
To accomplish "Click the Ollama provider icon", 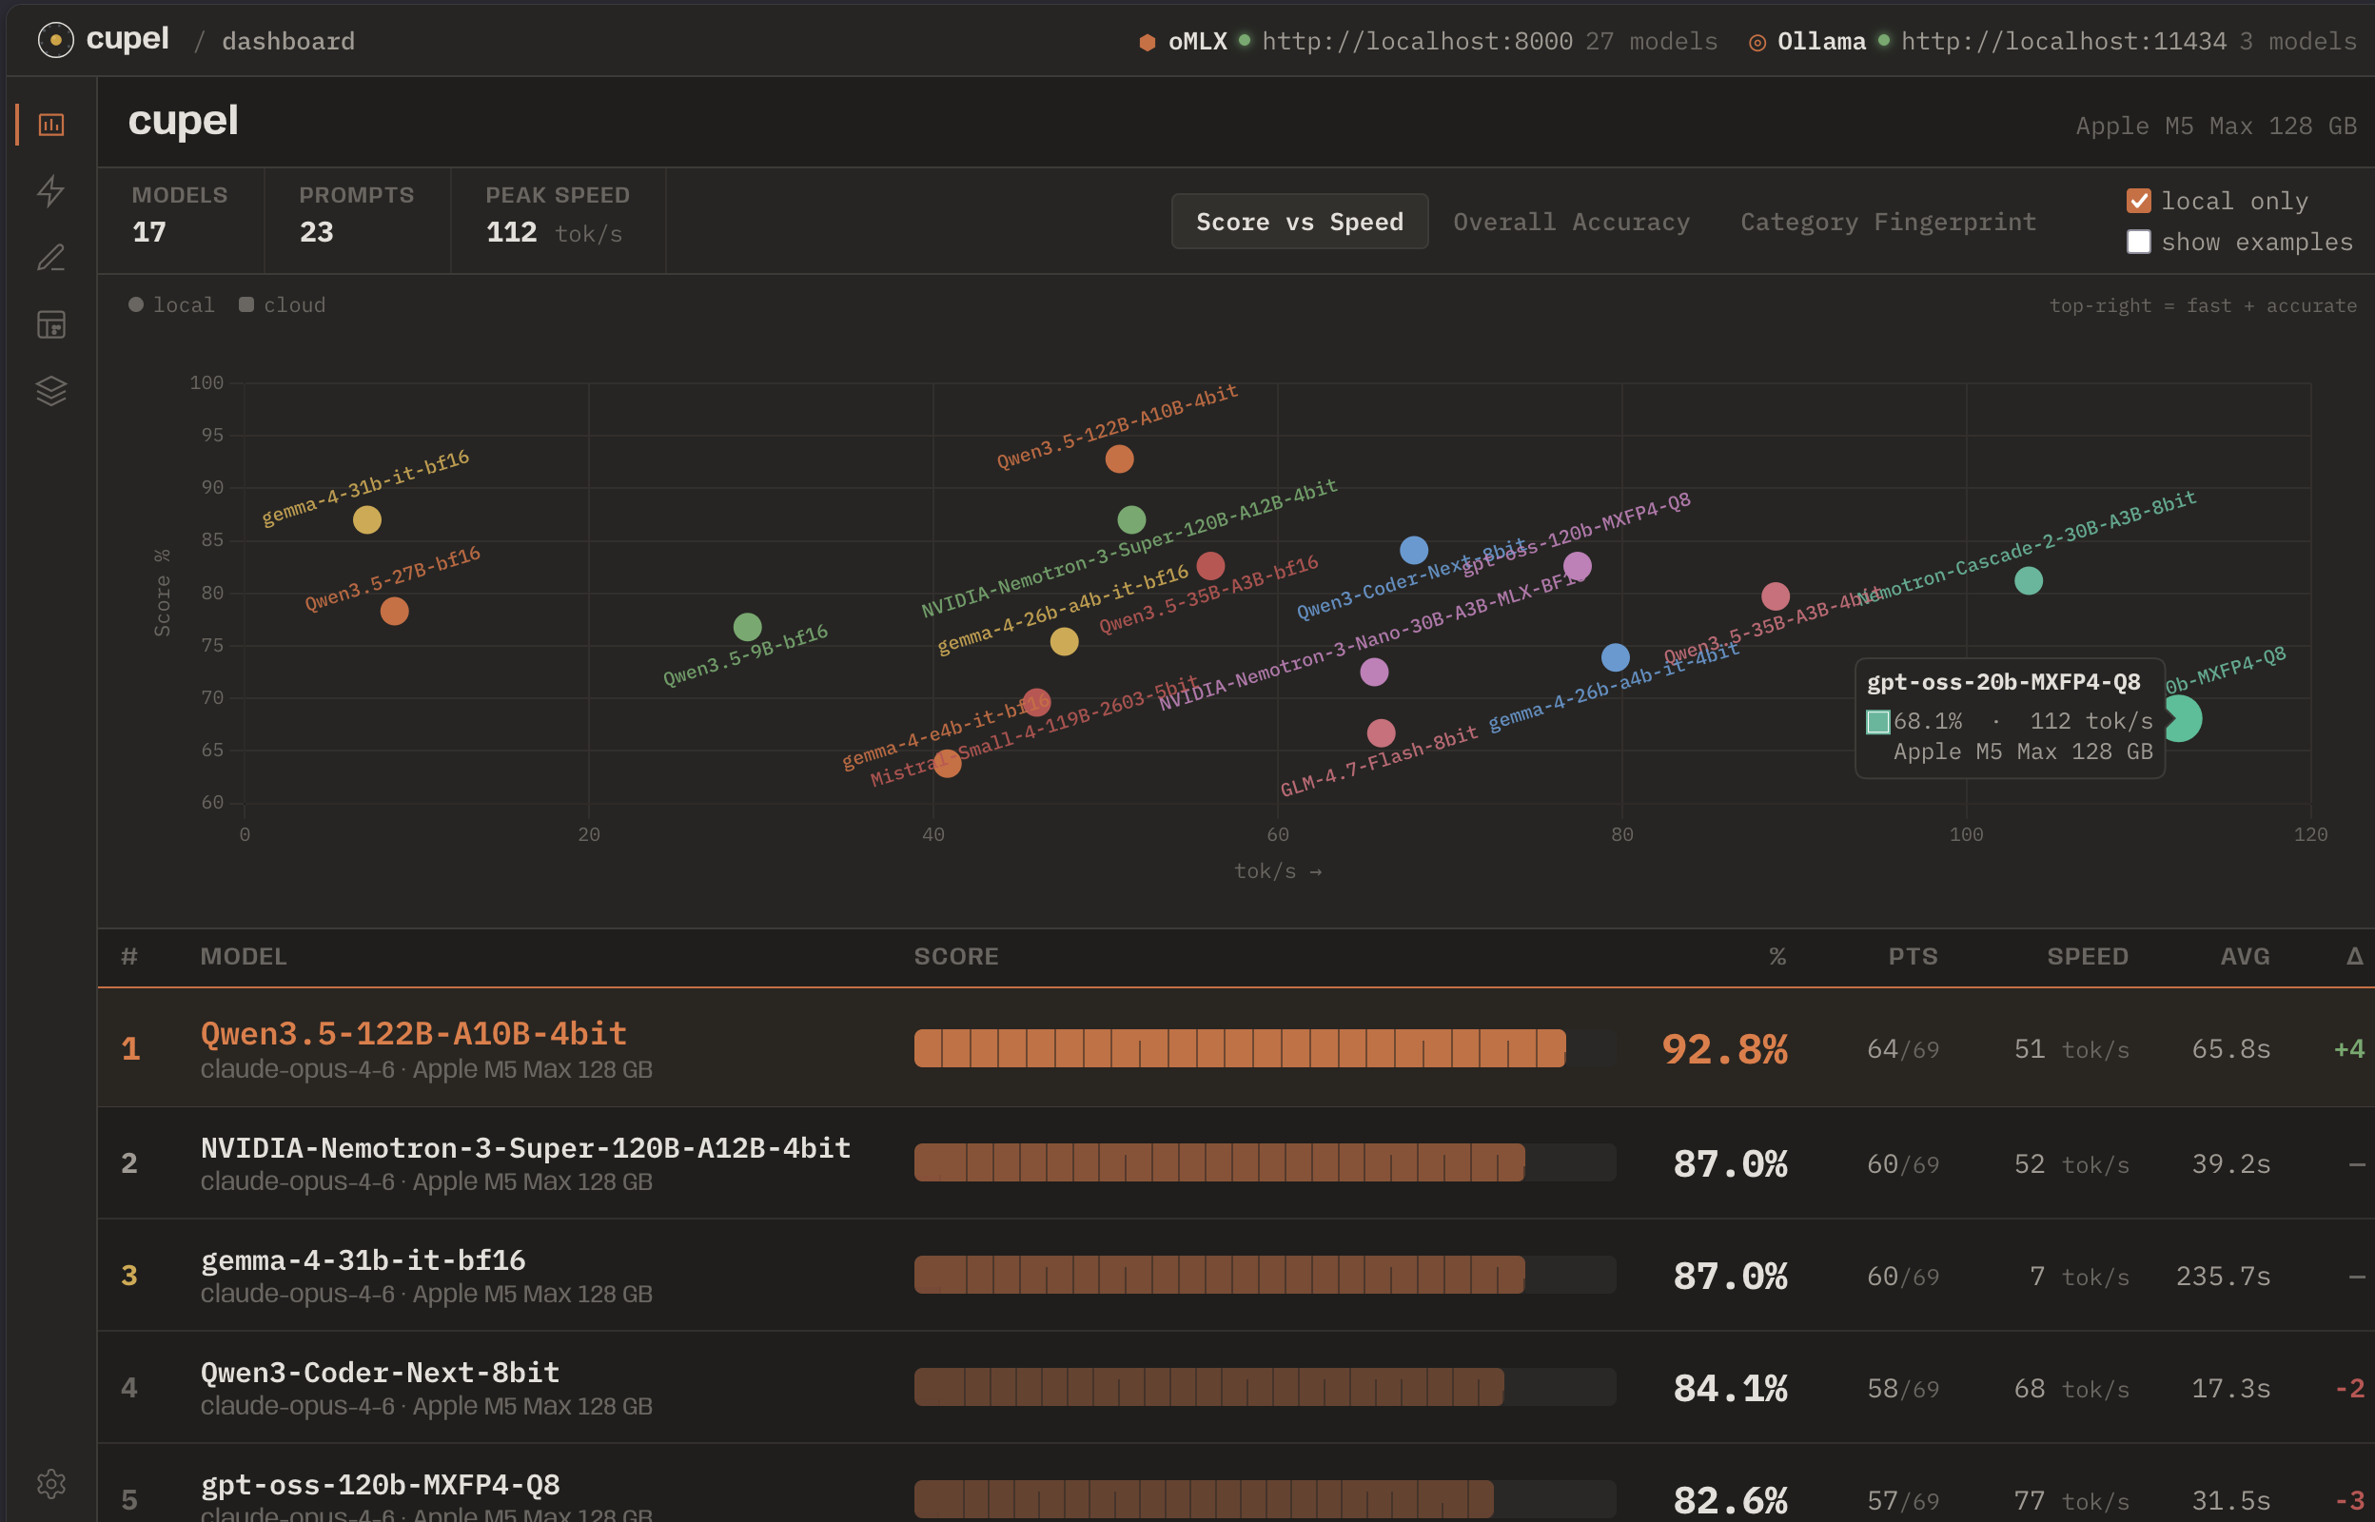I will tap(1757, 43).
